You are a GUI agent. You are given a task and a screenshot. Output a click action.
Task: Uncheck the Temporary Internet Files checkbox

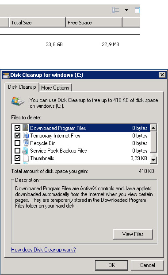(17, 135)
